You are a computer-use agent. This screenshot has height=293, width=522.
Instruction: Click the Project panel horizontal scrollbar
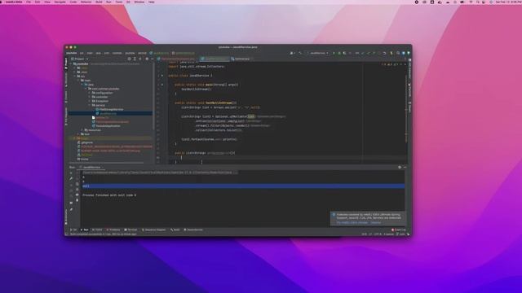(x=107, y=163)
